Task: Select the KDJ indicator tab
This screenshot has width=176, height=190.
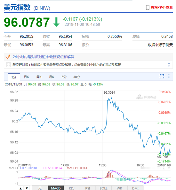Action: (x=72, y=188)
